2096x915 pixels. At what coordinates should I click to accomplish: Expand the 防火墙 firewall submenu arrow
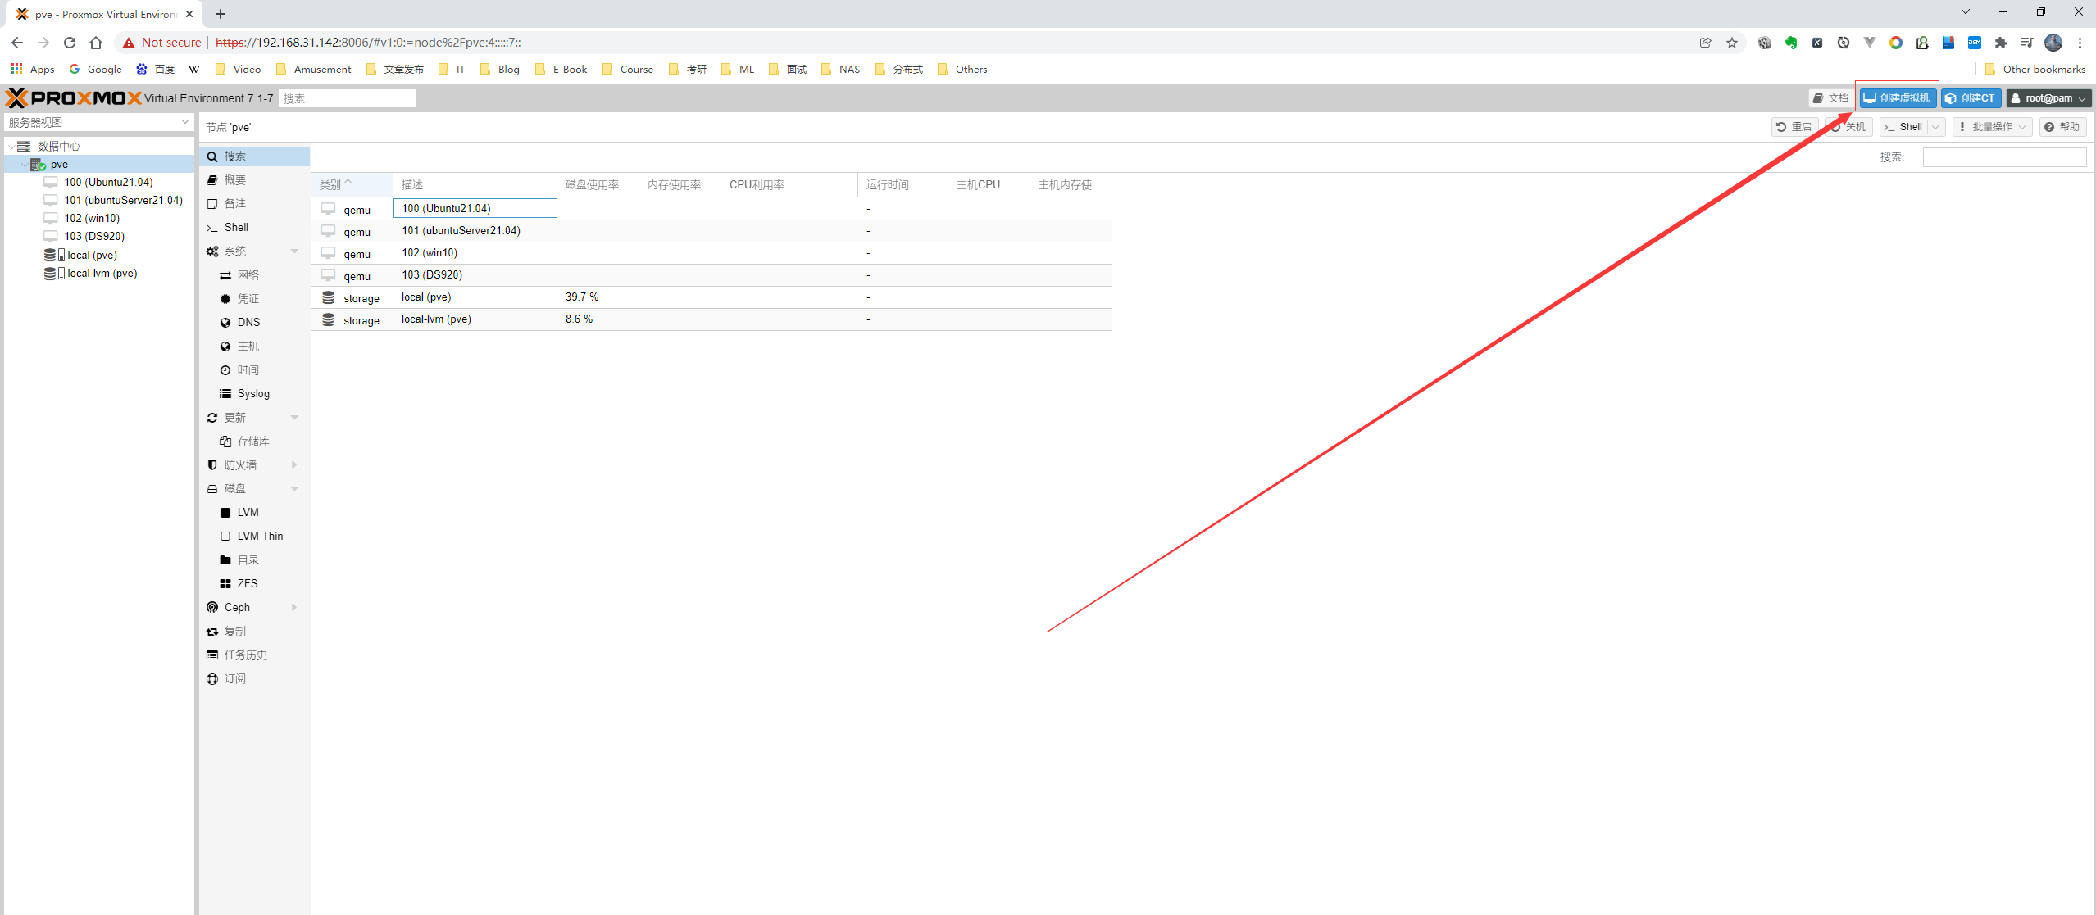click(295, 465)
